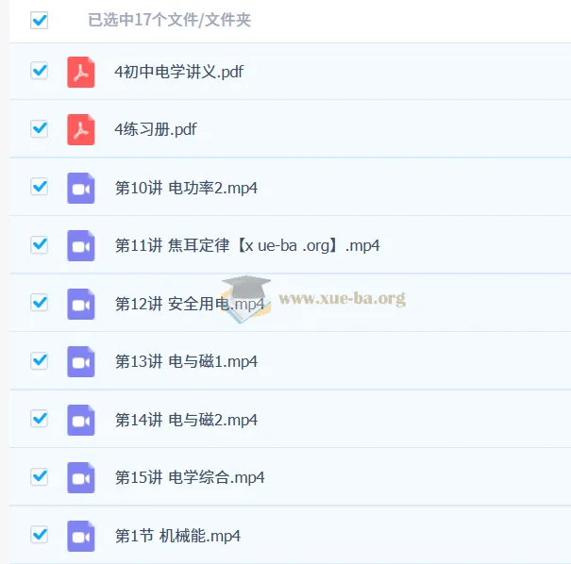Click the video icon for 第15讲 电学综合.mp4
The image size is (571, 564).
tap(81, 477)
